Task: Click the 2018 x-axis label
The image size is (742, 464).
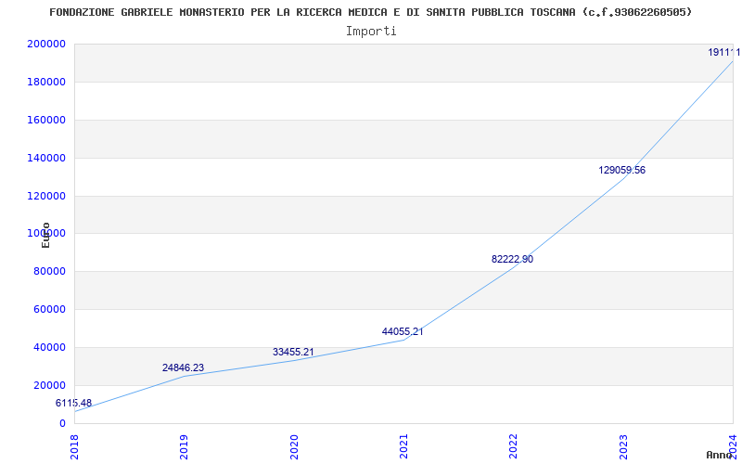Action: click(x=74, y=447)
